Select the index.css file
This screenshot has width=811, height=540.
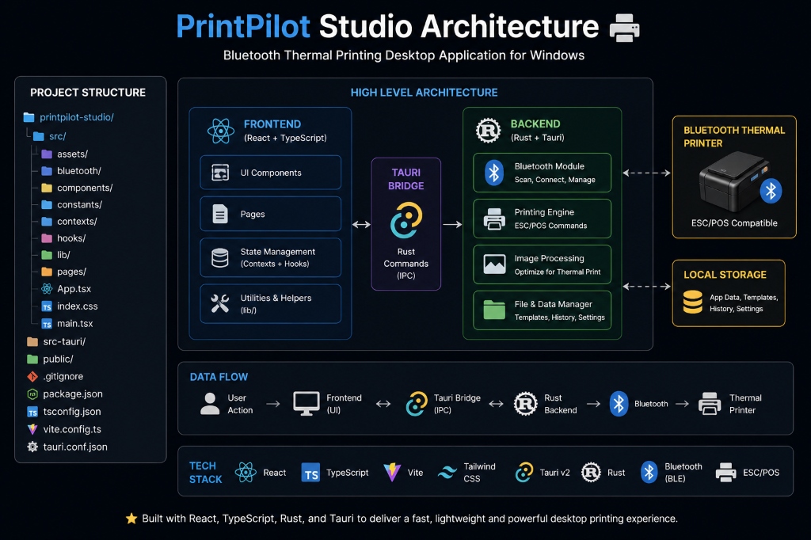click(x=70, y=306)
